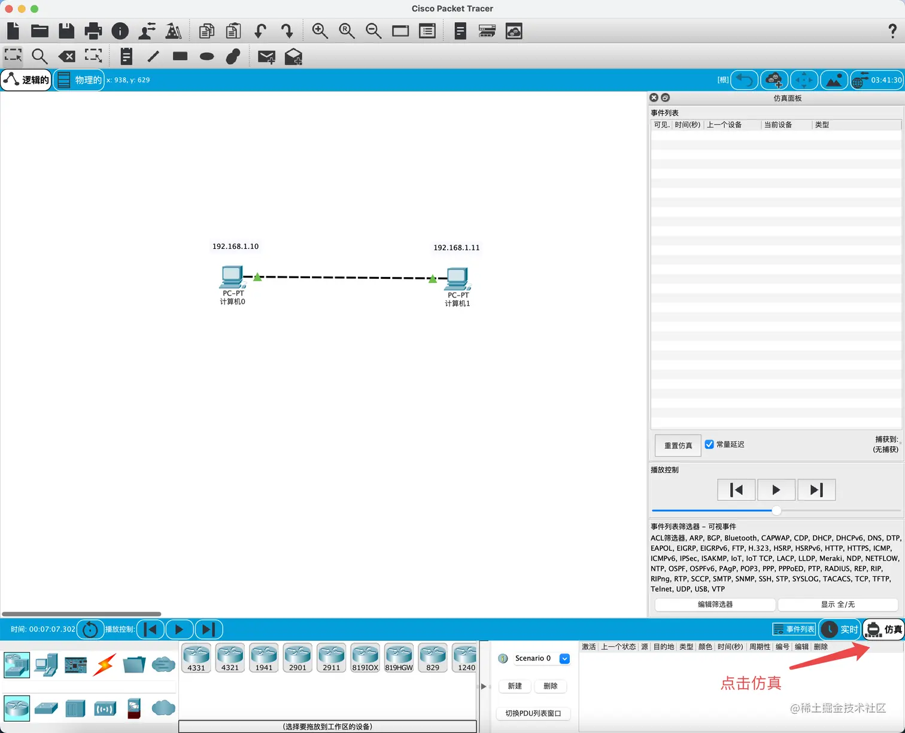The image size is (905, 733).
Task: Click the 重置仿真 button
Action: click(x=678, y=445)
